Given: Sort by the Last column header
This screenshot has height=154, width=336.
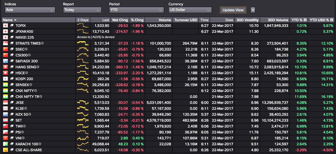Looking at the screenshot, I should tap(101, 20).
